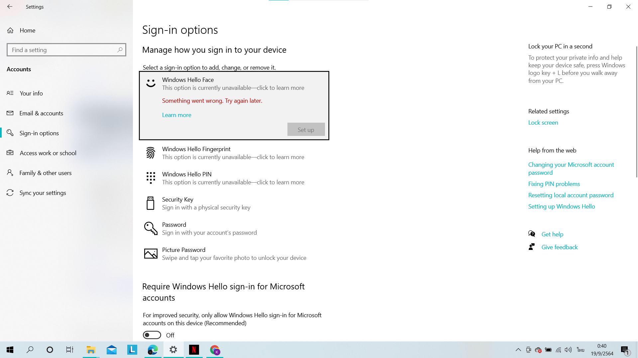Click the Password key icon
The width and height of the screenshot is (638, 358).
click(151, 228)
